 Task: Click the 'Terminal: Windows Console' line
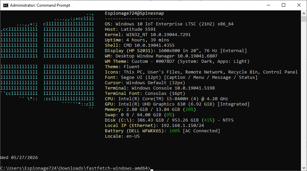tap(160, 88)
